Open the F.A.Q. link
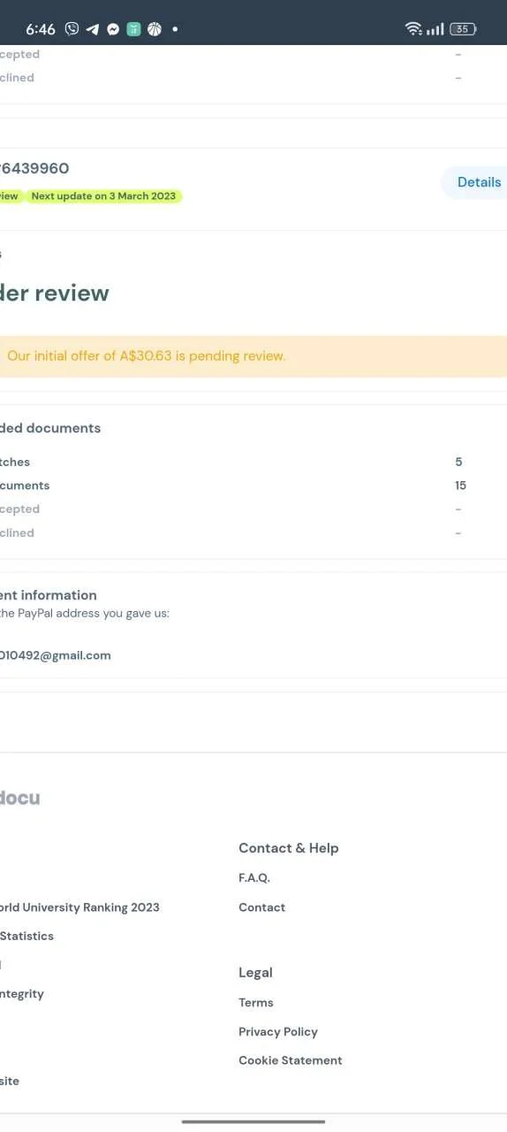 [x=254, y=878]
